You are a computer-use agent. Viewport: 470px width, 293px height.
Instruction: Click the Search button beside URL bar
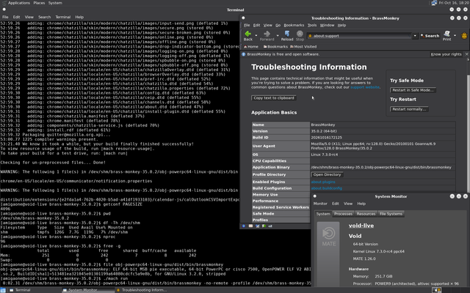pos(430,36)
